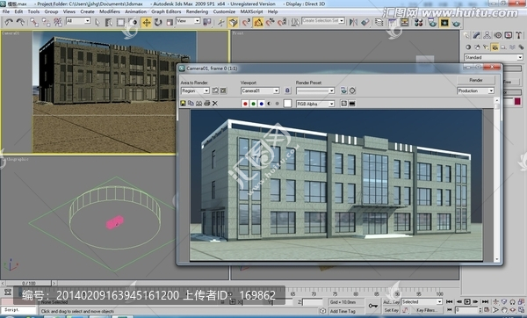Open the Layer Manager
527x318 pixels.
coord(379,23)
